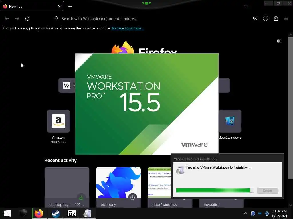Click the round globe tray icon

(267, 213)
